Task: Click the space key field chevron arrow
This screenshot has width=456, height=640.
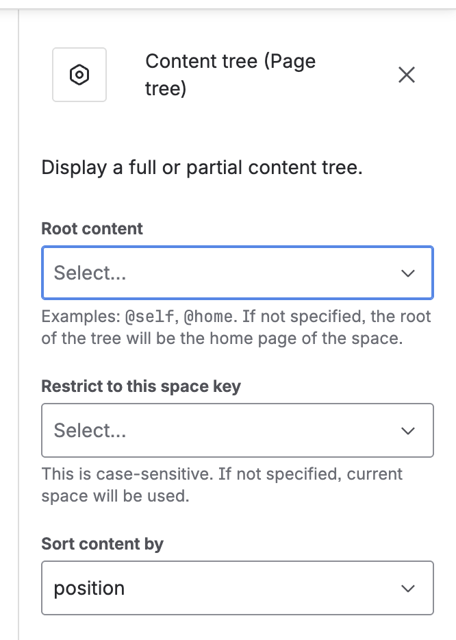Action: (408, 431)
